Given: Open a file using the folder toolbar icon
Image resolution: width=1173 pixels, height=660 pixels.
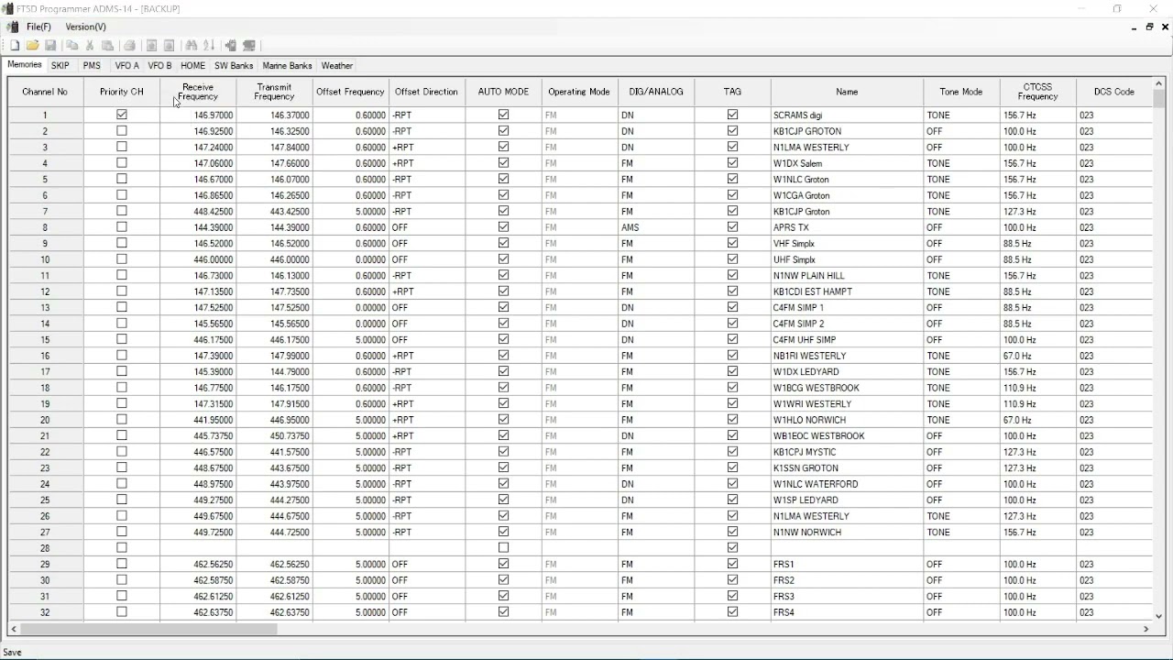Looking at the screenshot, I should pos(33,46).
